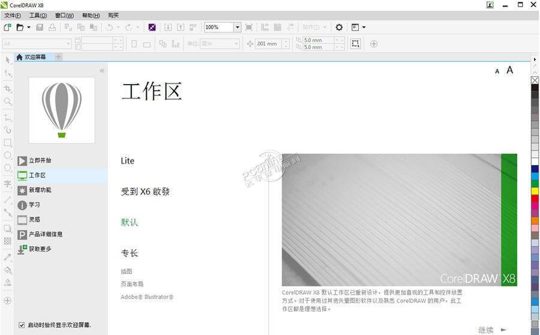Click the nudge distance field .001 mm
The width and height of the screenshot is (540, 335).
pos(269,44)
